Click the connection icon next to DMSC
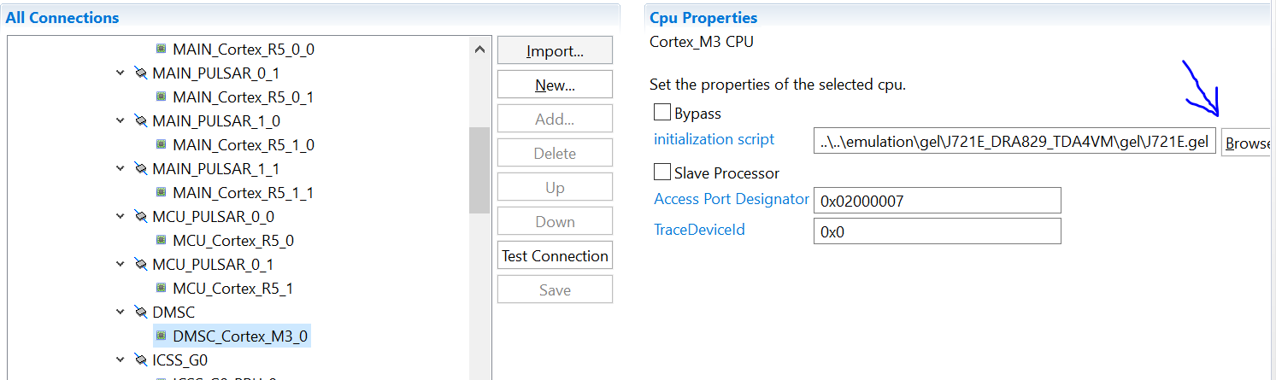 pyautogui.click(x=140, y=313)
